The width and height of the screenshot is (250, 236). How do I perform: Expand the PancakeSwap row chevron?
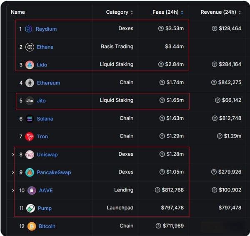[x=13, y=172]
